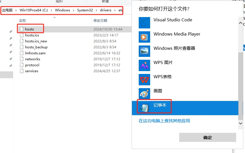
Task: Click the pin icon beside hosts row
Action: 11,32
